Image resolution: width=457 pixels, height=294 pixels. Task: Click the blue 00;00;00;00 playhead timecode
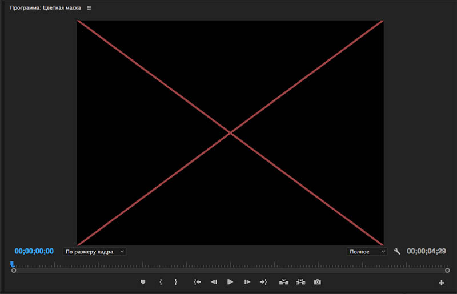[34, 251]
